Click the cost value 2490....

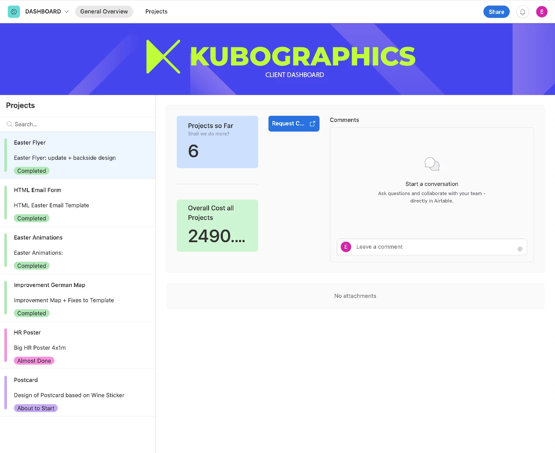click(x=216, y=236)
